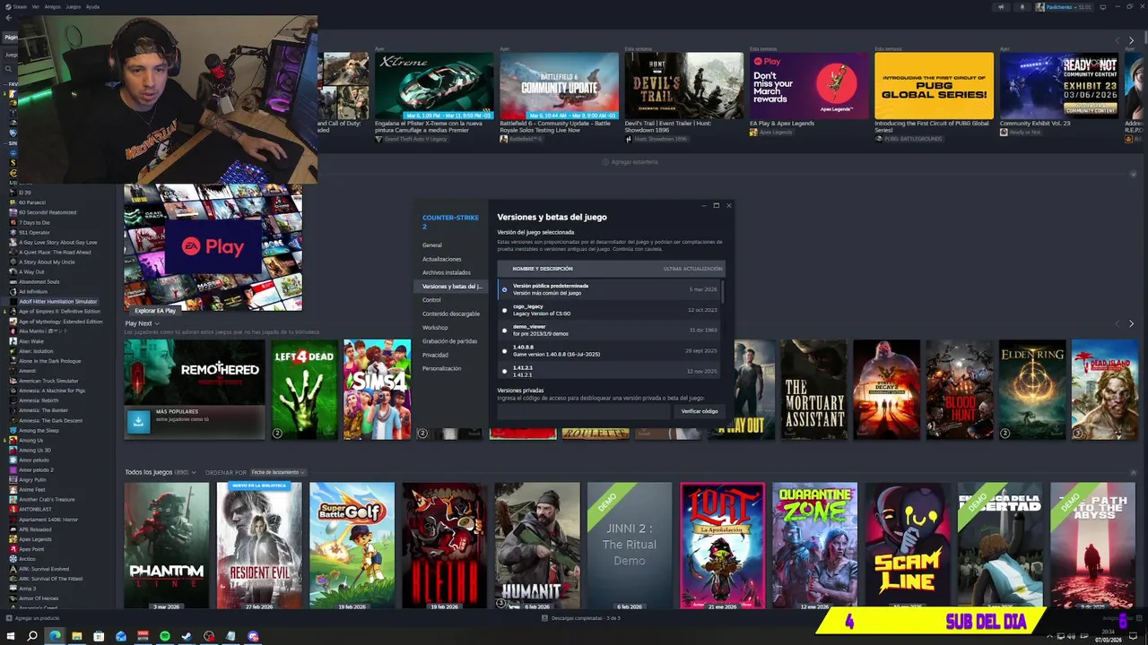Screen dimensions: 1148x645
Task: Open Devil's Trail event trailer thumbnail
Action: tap(683, 85)
